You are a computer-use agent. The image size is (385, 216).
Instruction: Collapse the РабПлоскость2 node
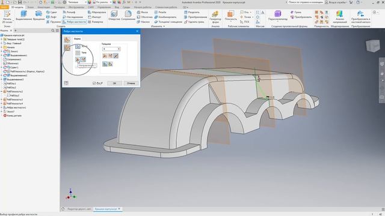pyautogui.click(x=1, y=92)
